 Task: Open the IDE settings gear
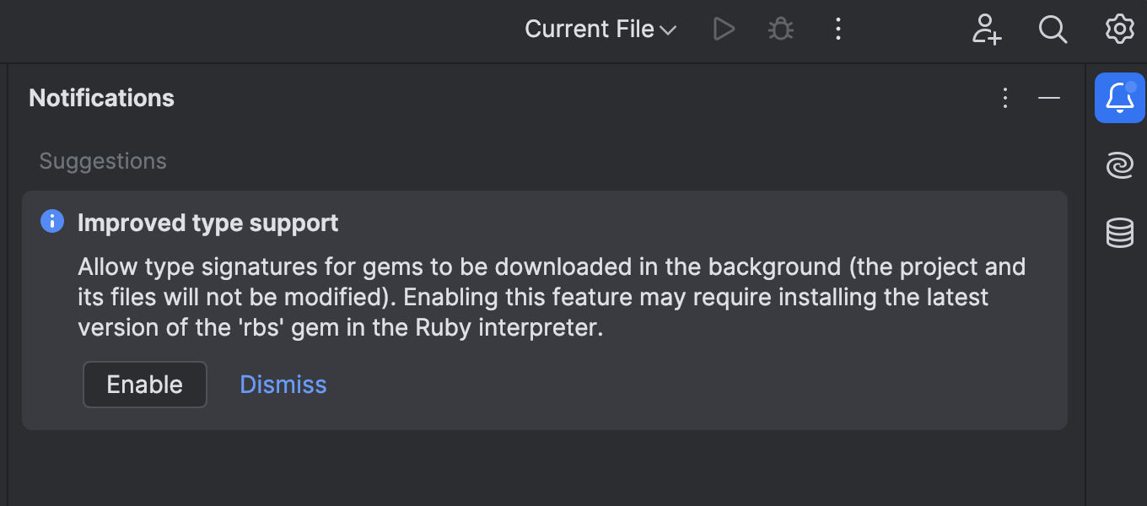(1119, 30)
